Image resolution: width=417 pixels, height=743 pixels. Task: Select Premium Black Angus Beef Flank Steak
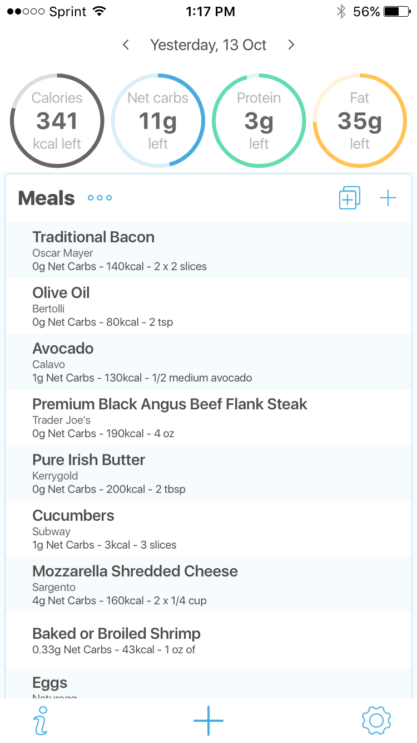click(209, 418)
